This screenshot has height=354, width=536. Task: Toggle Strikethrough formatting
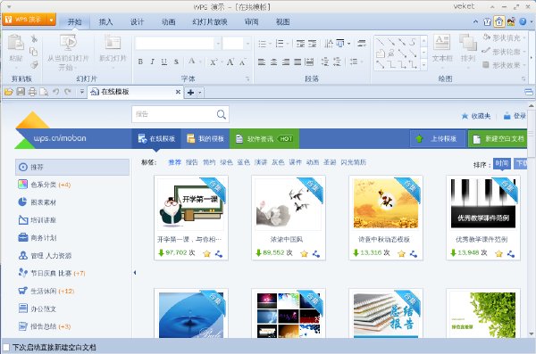176,62
